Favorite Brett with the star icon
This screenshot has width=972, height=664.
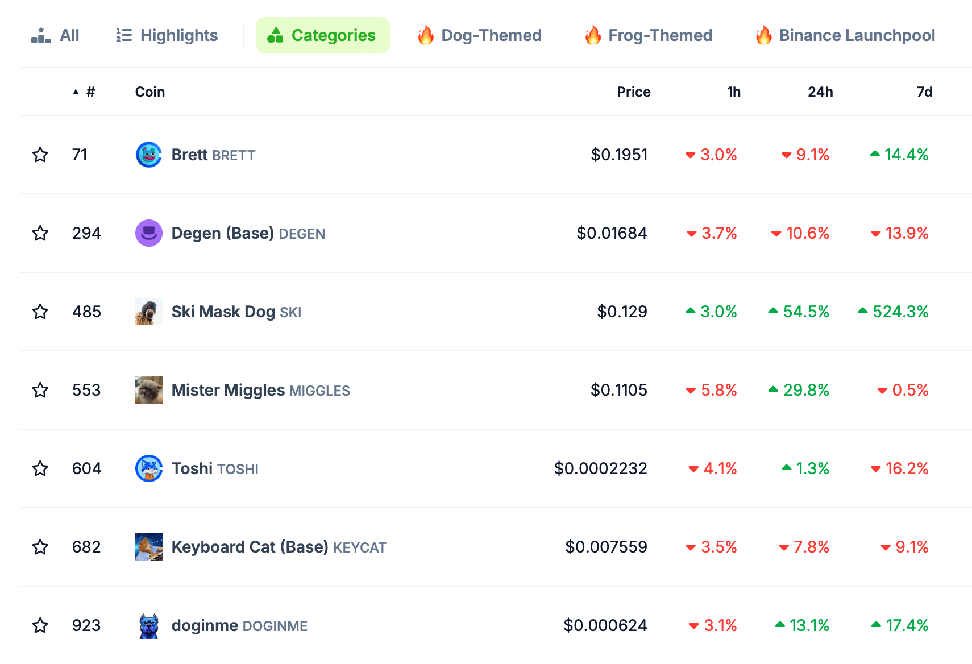point(40,155)
